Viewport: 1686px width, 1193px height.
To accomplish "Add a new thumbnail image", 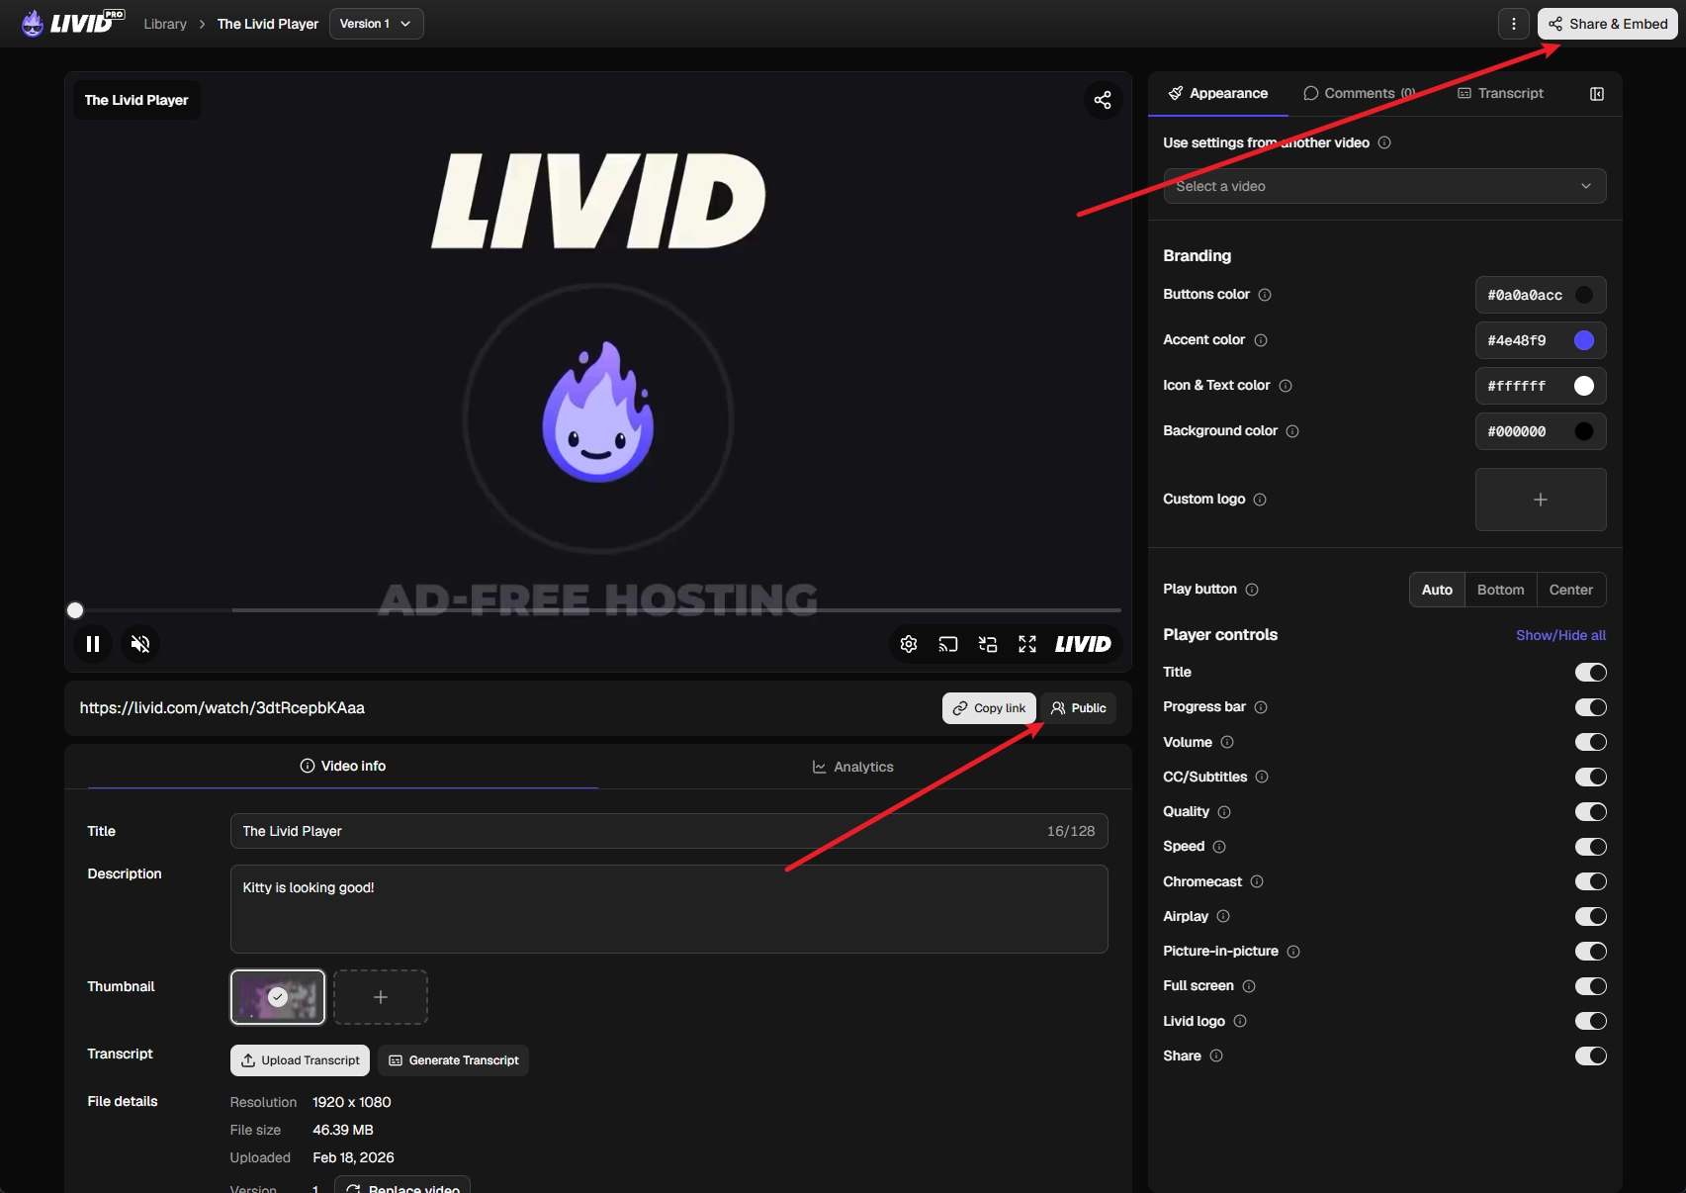I will click(381, 997).
